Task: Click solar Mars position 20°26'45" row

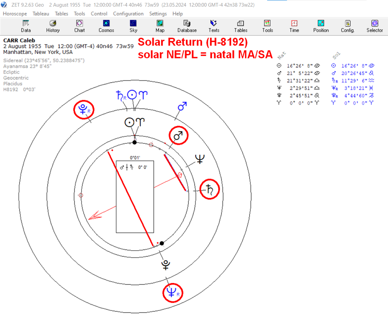Action: [353, 73]
